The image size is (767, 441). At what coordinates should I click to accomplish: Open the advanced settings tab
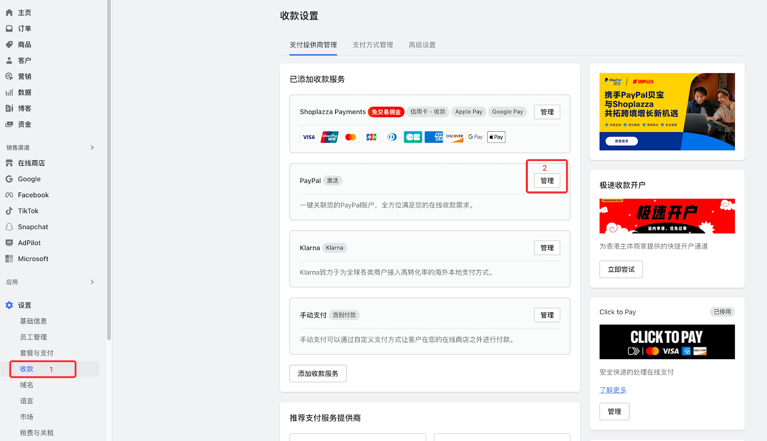[x=422, y=45]
